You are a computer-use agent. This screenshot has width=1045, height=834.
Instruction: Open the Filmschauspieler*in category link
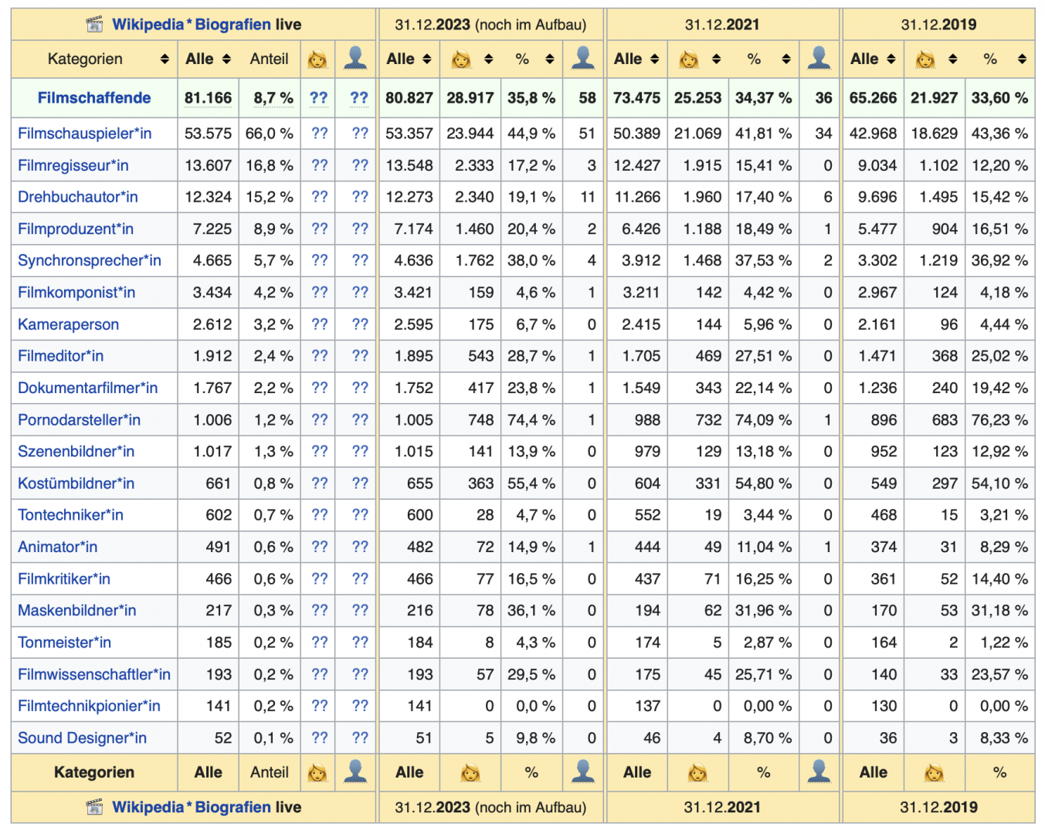(85, 134)
